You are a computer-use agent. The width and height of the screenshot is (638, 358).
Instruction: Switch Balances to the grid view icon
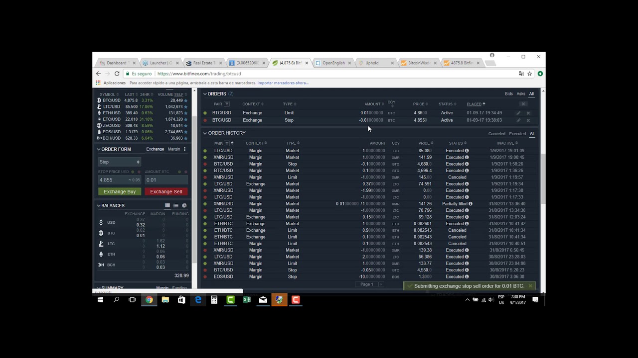(x=167, y=205)
